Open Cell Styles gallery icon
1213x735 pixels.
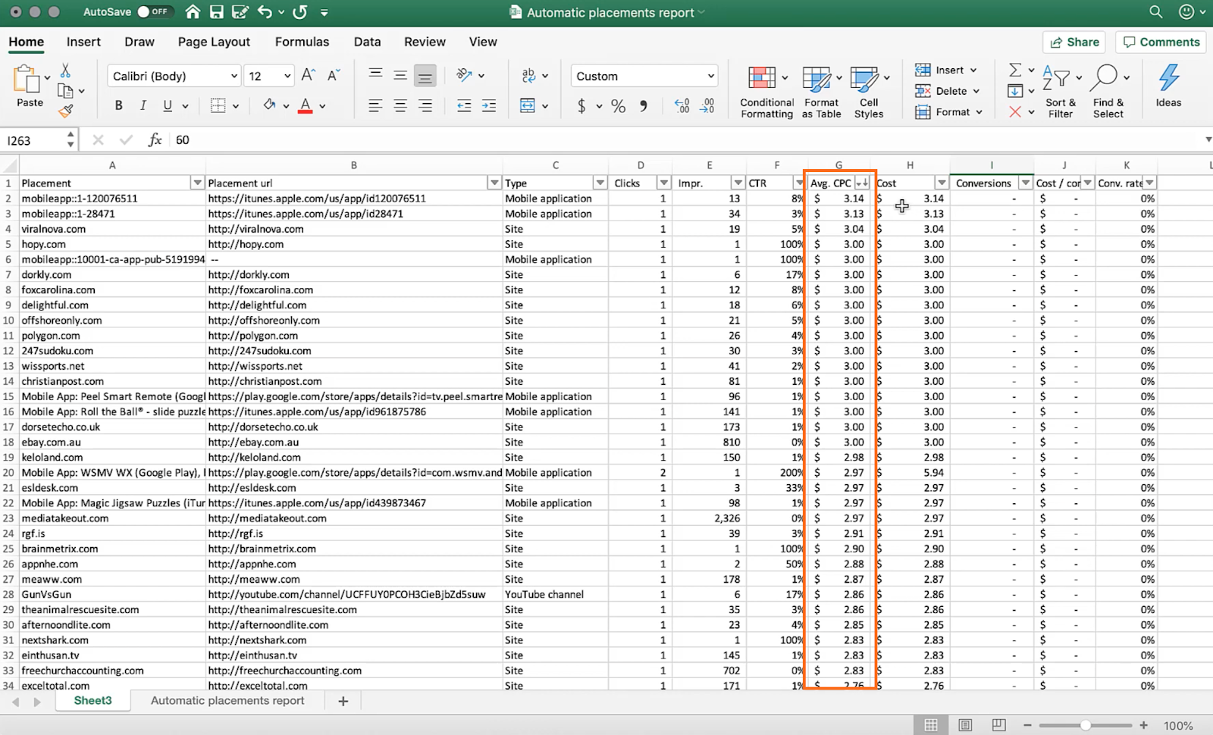[x=864, y=78]
